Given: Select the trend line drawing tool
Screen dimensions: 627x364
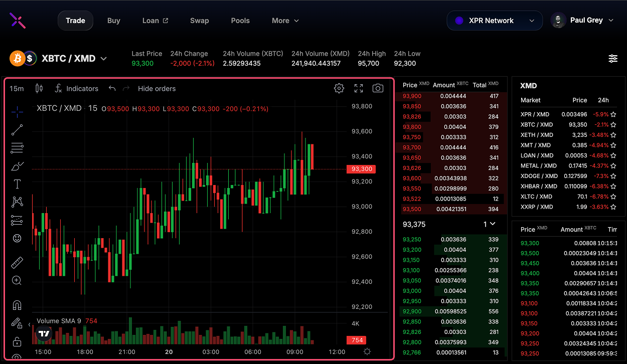Looking at the screenshot, I should 17,130.
